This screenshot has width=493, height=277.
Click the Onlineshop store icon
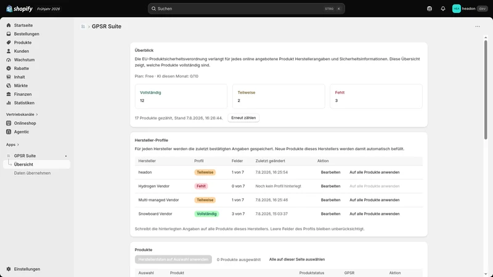point(9,123)
